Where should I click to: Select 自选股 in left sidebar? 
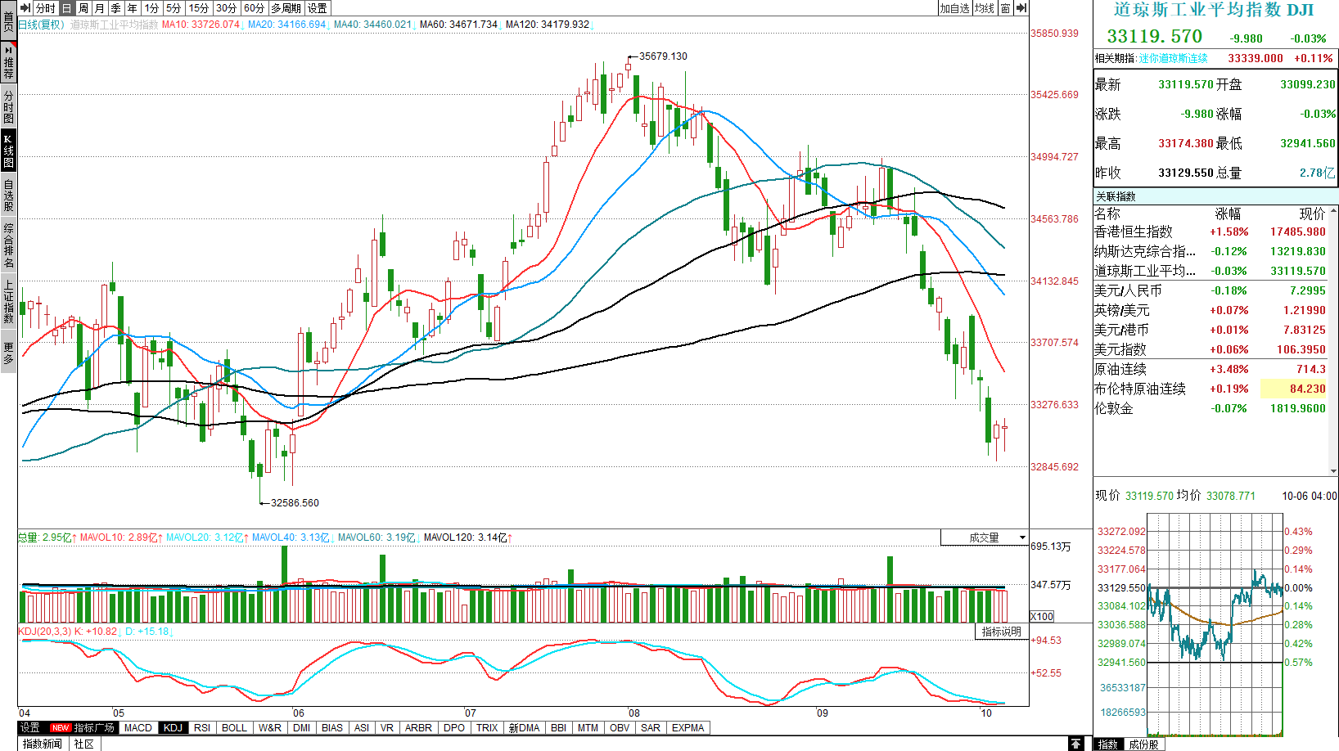(8, 195)
